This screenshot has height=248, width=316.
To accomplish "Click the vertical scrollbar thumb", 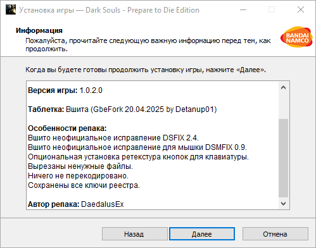I will click(x=283, y=158).
